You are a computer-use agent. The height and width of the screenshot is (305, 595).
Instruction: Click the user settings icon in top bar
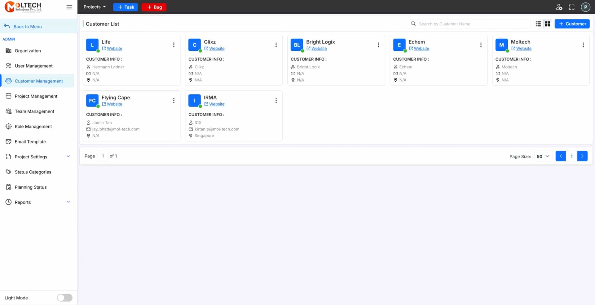(x=559, y=7)
